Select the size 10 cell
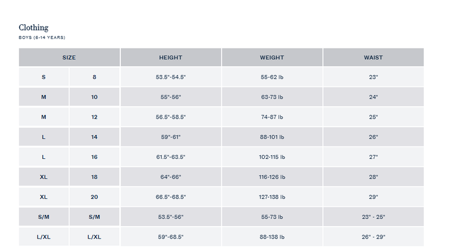 (94, 97)
